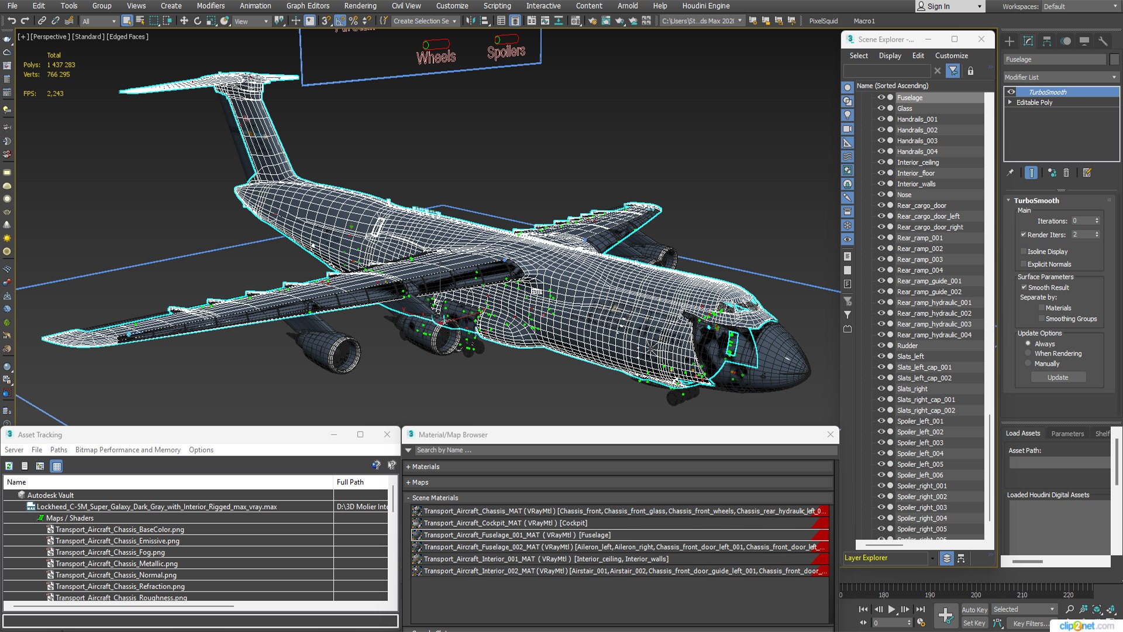Expand the Editable Poly stack entry
Viewport: 1123px width, 632px height.
(1010, 102)
